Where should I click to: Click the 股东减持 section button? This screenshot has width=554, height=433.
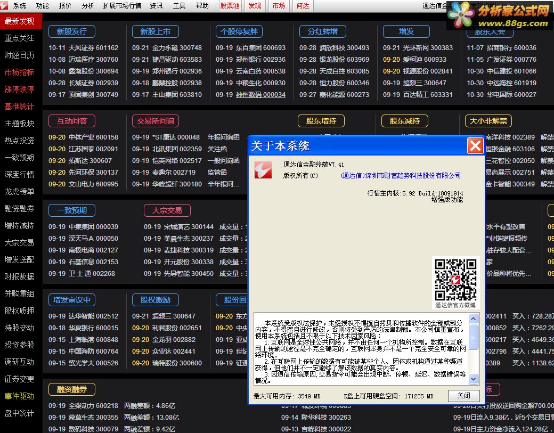tap(405, 121)
